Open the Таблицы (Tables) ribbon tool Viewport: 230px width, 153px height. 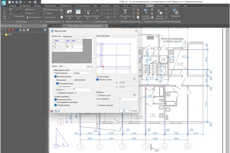tap(78, 13)
